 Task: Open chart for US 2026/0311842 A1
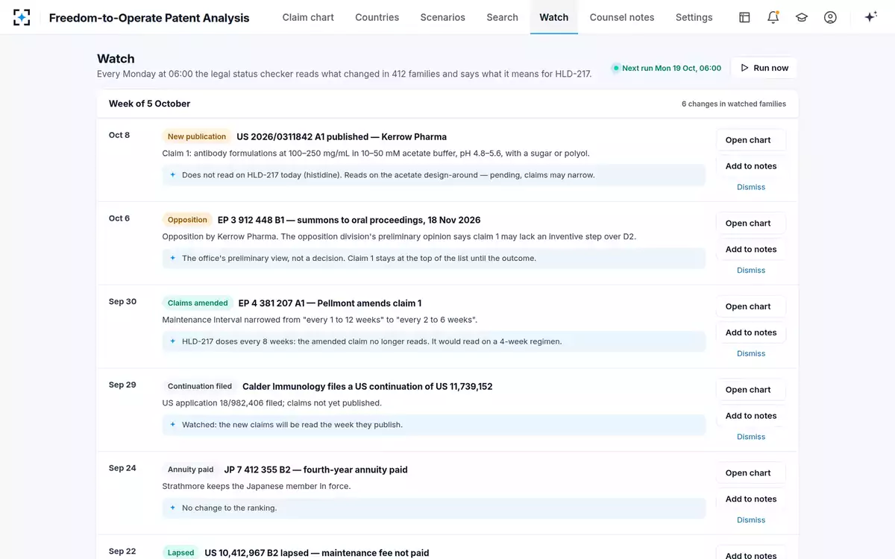tap(751, 140)
